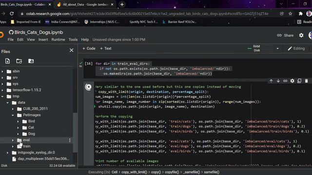Open the RAM Disk resources dropdown arrow
The height and width of the screenshot is (175, 312).
(x=277, y=49)
